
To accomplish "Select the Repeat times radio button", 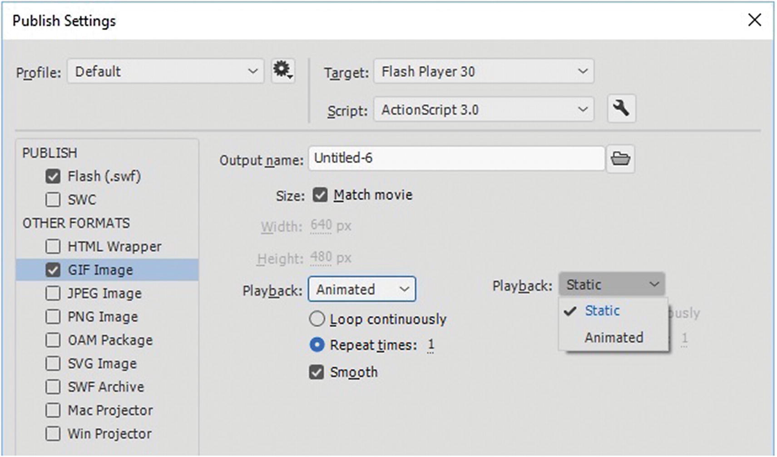I will tap(317, 345).
